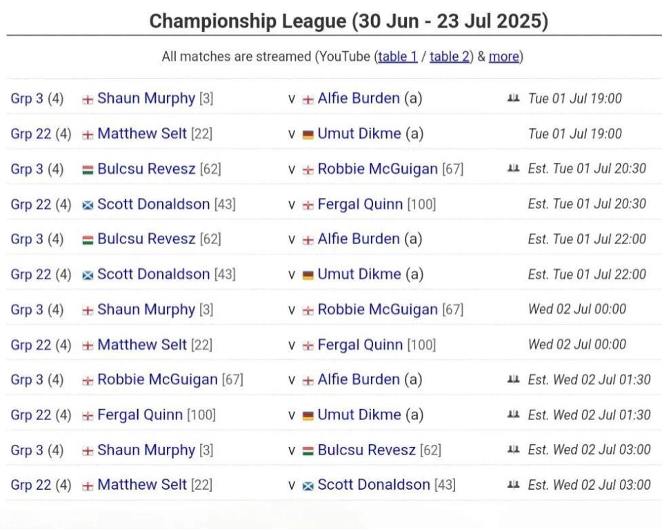Open Robbie McGuigan profile from McGuigan v Burden row
This screenshot has height=529, width=662.
(157, 379)
